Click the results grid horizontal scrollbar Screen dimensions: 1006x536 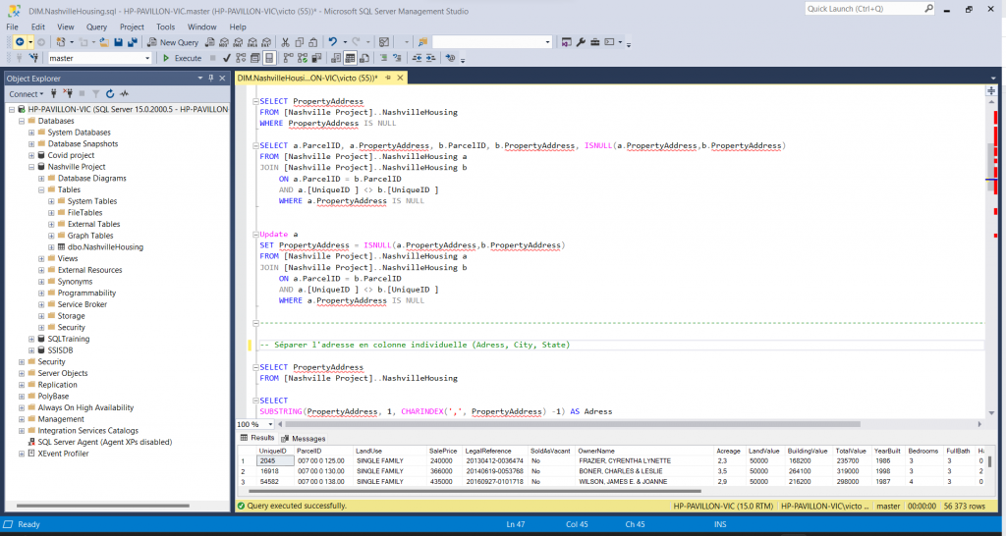[x=474, y=491]
